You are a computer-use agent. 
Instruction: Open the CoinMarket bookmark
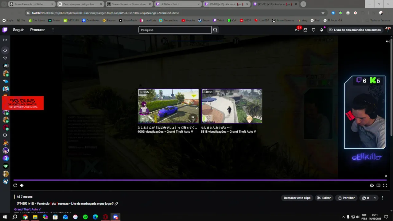91,20
